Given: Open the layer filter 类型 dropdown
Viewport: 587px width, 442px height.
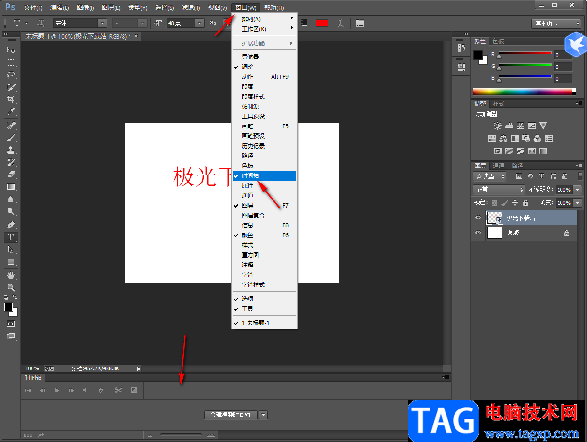Looking at the screenshot, I should coord(489,176).
